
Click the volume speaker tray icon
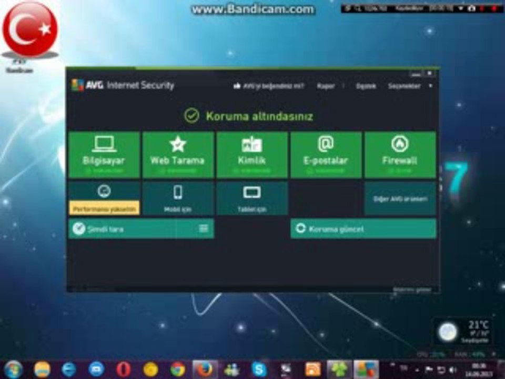tap(453, 370)
